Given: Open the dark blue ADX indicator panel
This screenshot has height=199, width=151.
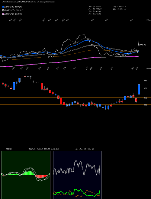Looking at the screenshot, I should tap(77, 175).
